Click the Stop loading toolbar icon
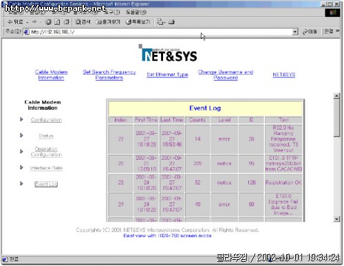The width and height of the screenshot is (344, 266). (x=48, y=22)
